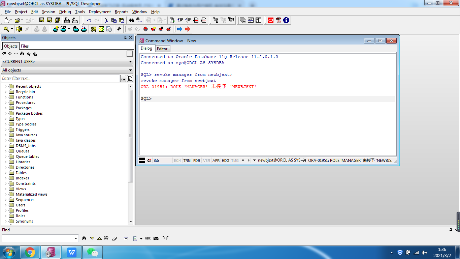Toggle the VER status flag
The height and width of the screenshot is (259, 460).
click(206, 161)
